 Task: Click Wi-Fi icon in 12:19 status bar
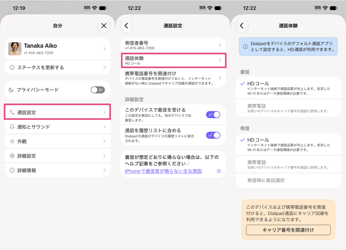click(x=95, y=8)
